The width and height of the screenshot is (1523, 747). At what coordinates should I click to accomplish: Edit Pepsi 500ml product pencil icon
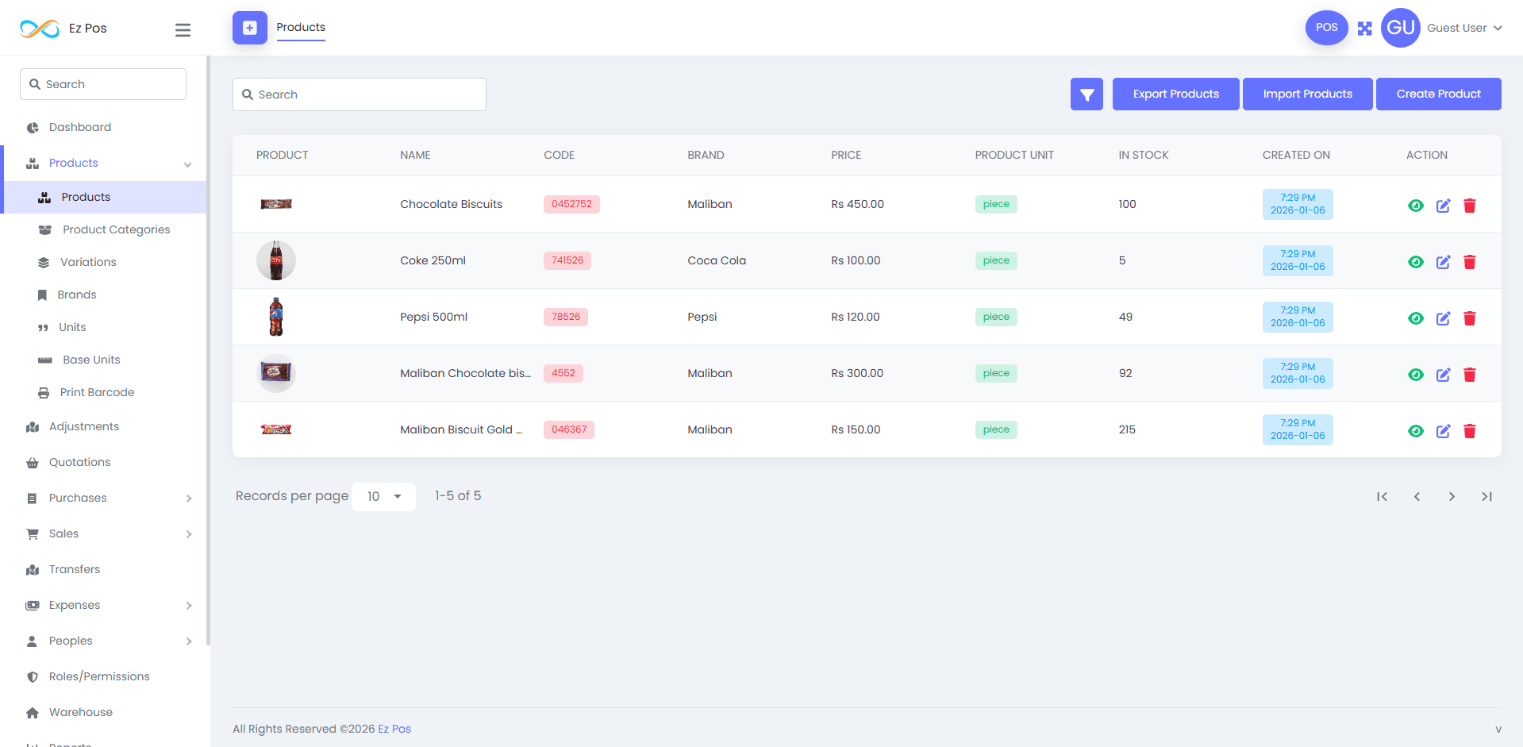(x=1443, y=318)
